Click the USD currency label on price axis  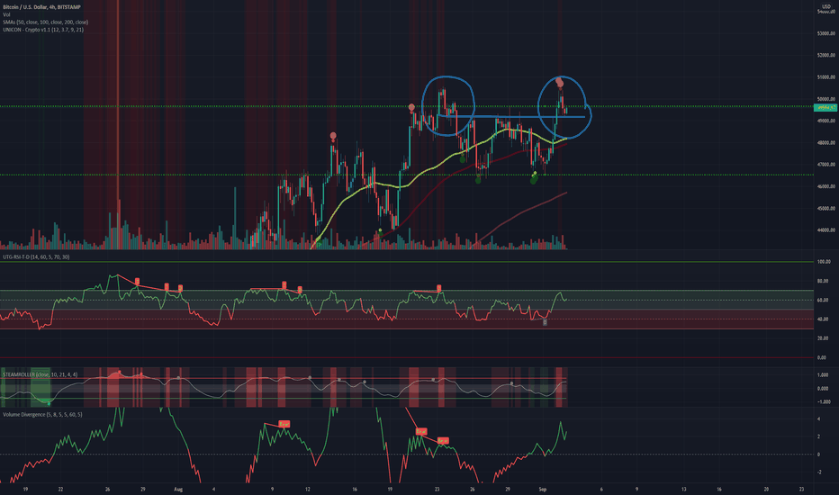click(x=826, y=6)
